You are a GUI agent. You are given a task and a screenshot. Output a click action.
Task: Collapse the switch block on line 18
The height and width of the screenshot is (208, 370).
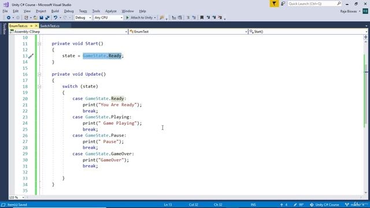39,87
